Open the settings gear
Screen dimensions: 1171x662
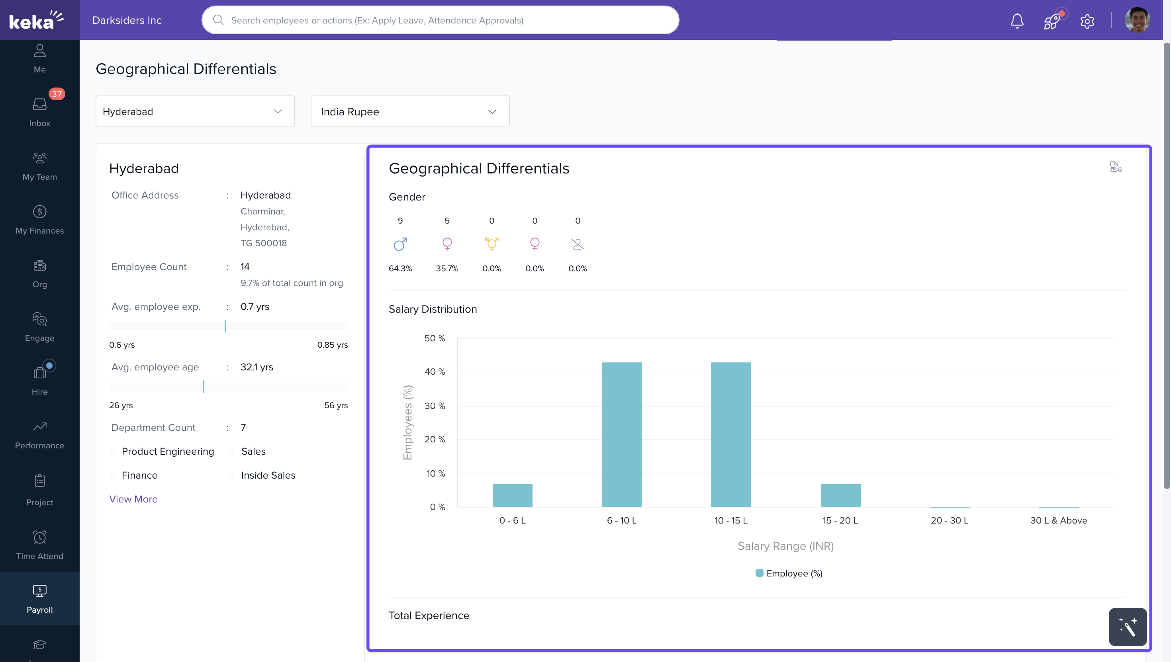tap(1087, 21)
